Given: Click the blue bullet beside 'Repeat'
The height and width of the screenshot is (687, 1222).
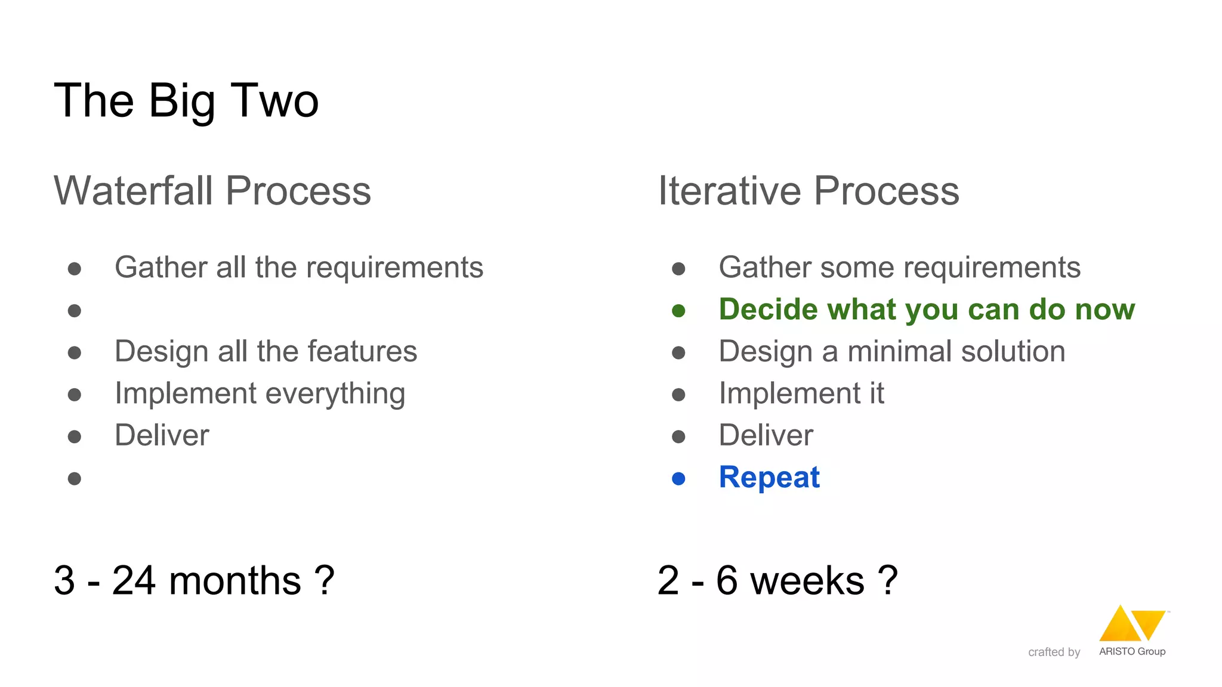Looking at the screenshot, I should (678, 479).
